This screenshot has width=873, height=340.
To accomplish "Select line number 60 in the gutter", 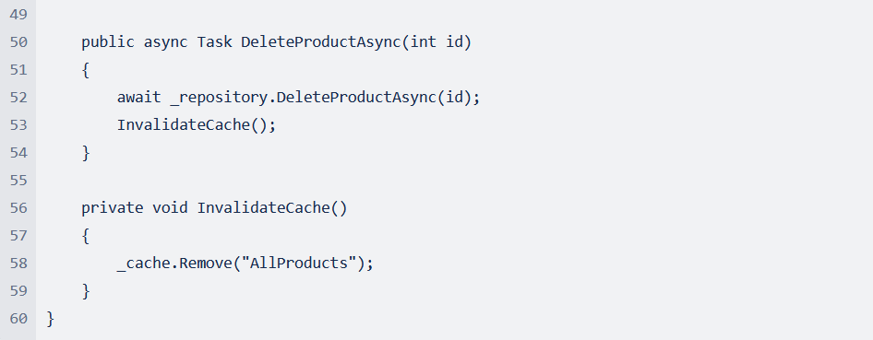I will coord(18,318).
